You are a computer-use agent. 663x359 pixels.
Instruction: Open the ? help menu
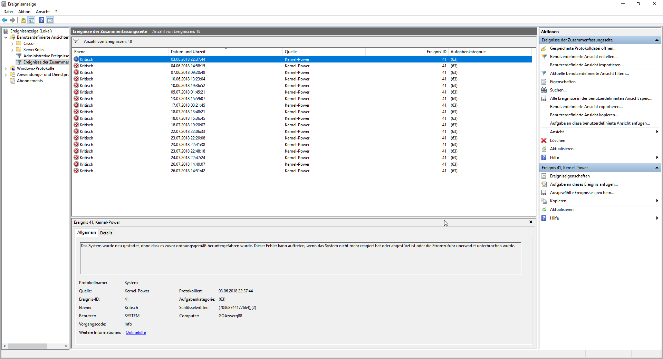coord(56,12)
